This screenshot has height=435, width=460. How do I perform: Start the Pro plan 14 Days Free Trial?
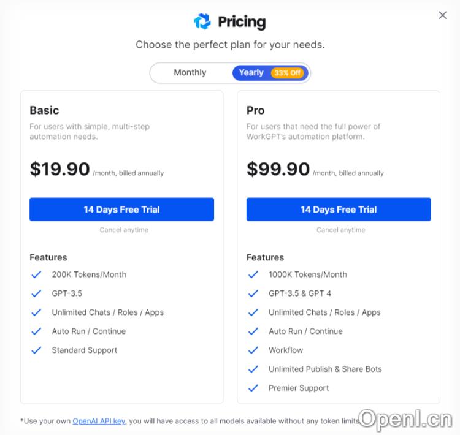coord(339,210)
